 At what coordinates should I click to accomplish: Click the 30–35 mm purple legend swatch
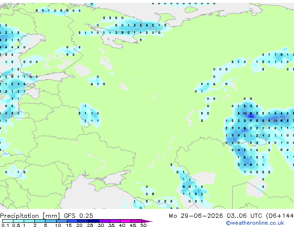pos(104,221)
